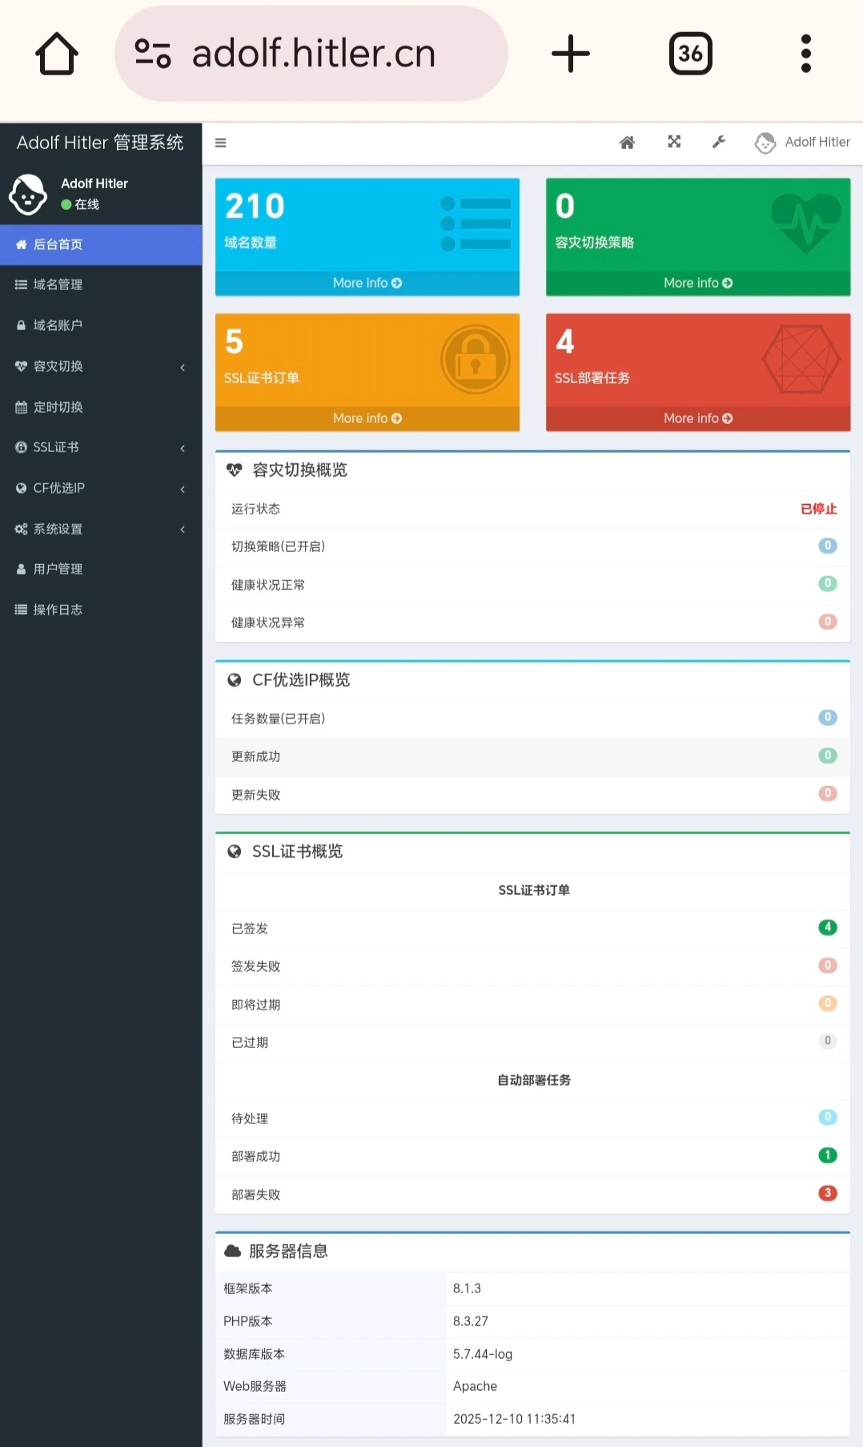Click the 210 domain count number
The image size is (863, 1447).
tap(255, 206)
